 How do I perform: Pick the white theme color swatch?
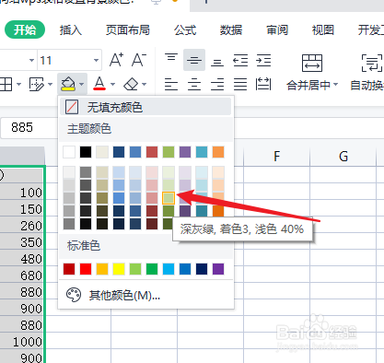69,152
